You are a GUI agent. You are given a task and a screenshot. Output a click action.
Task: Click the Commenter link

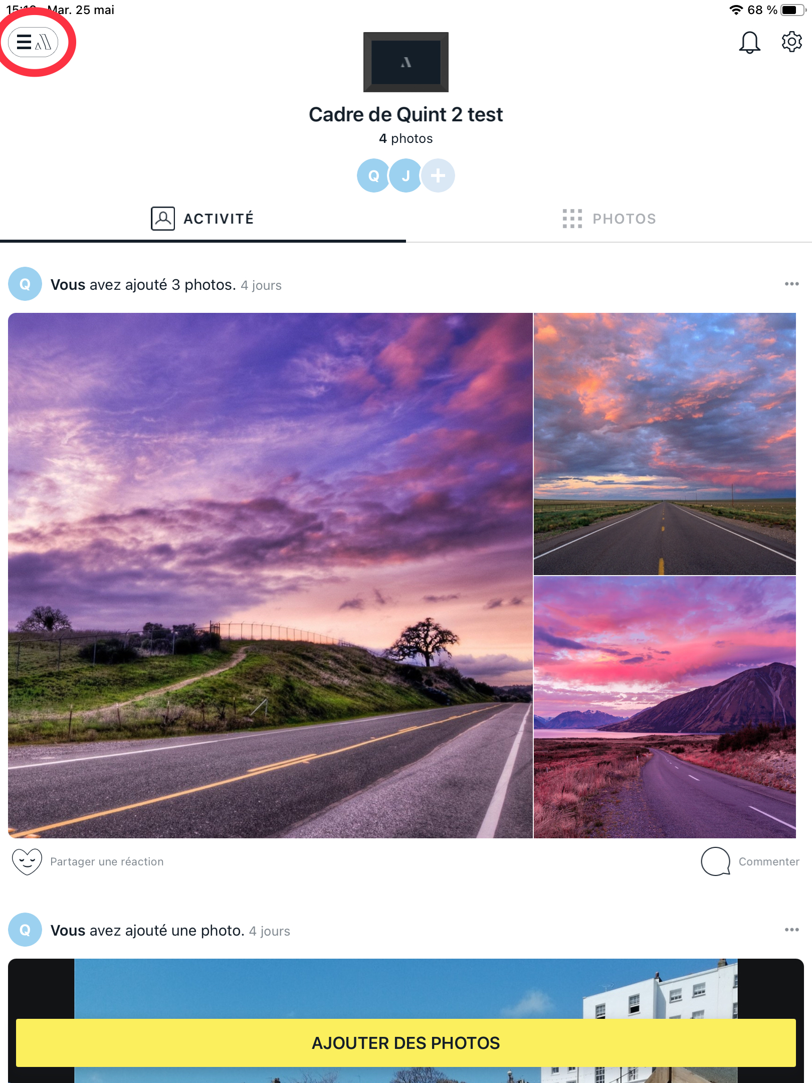(x=769, y=861)
